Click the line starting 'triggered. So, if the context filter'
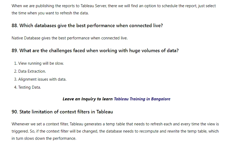 coord(115,131)
